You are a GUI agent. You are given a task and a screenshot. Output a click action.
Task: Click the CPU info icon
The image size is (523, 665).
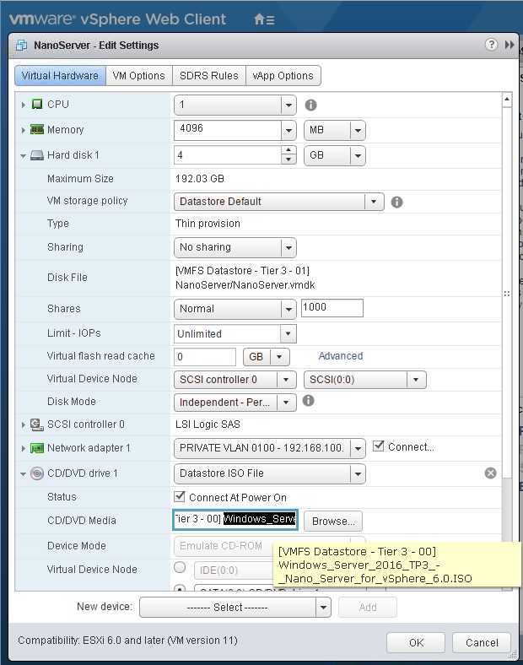pos(310,105)
